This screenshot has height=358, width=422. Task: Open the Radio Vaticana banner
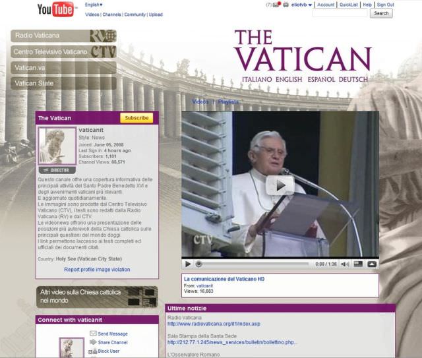point(63,36)
